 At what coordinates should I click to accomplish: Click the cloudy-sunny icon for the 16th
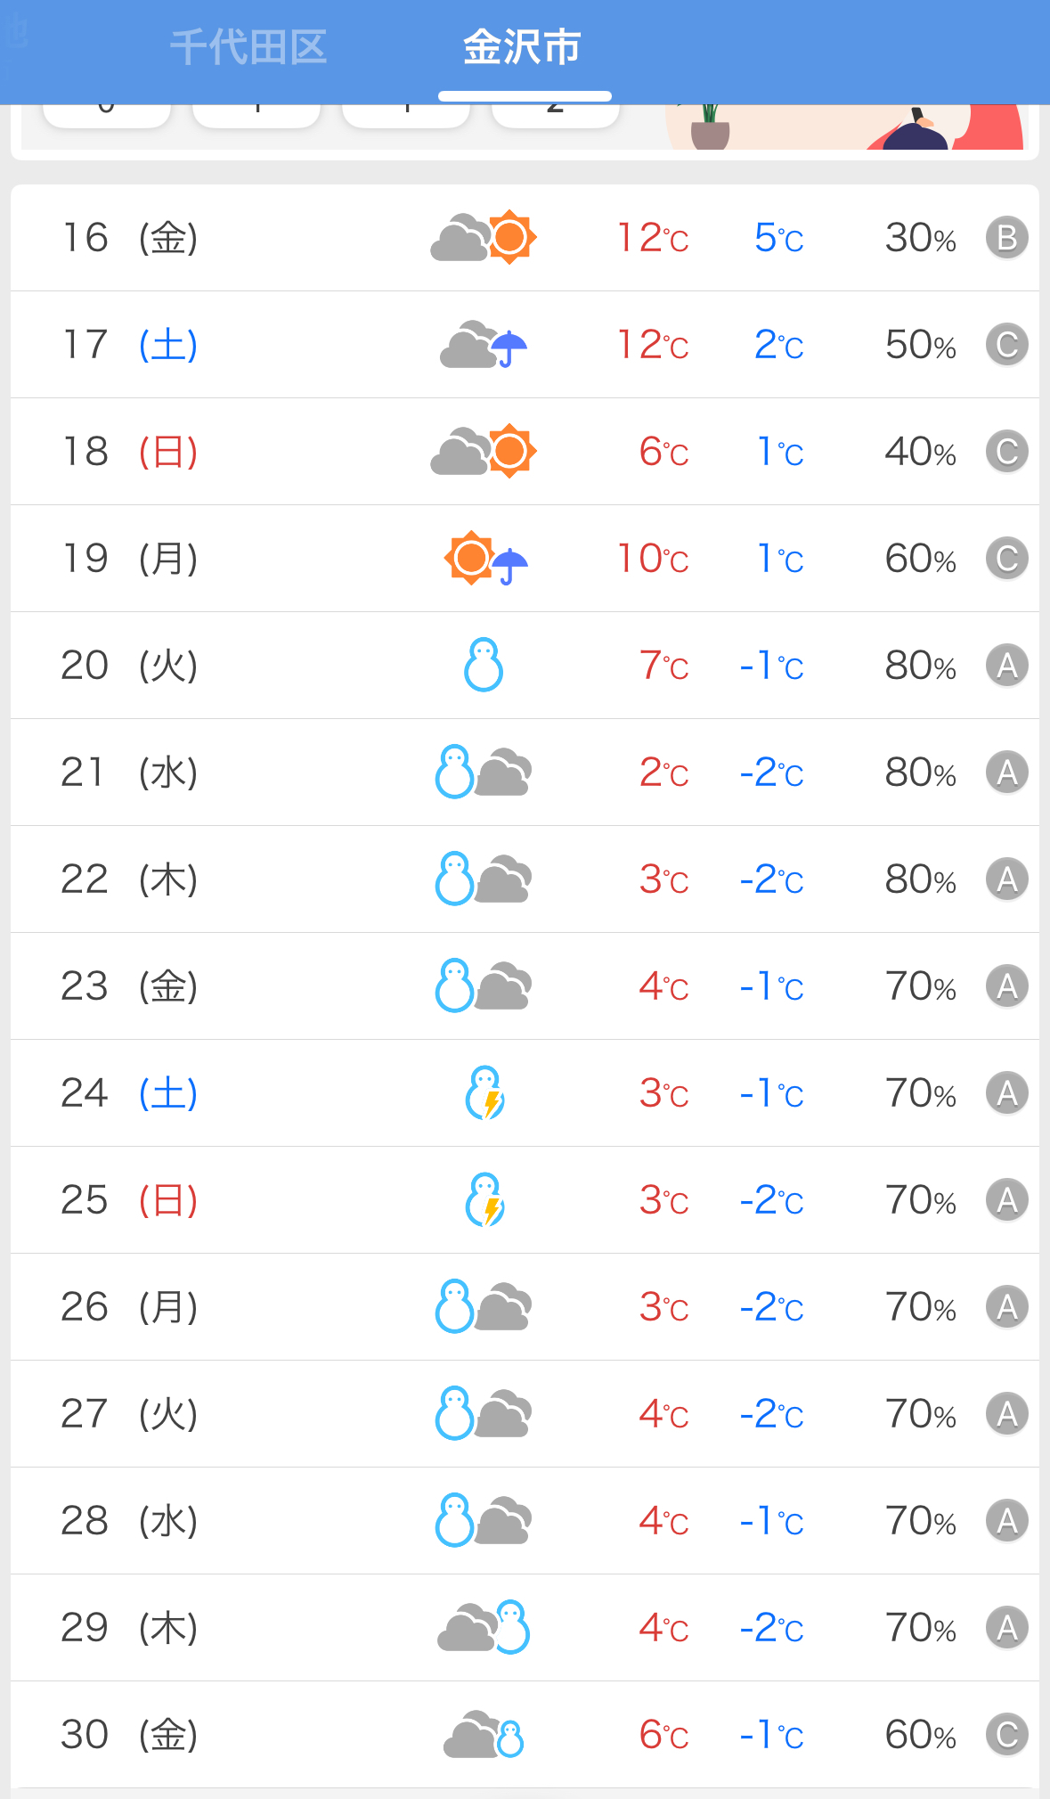pyautogui.click(x=484, y=238)
